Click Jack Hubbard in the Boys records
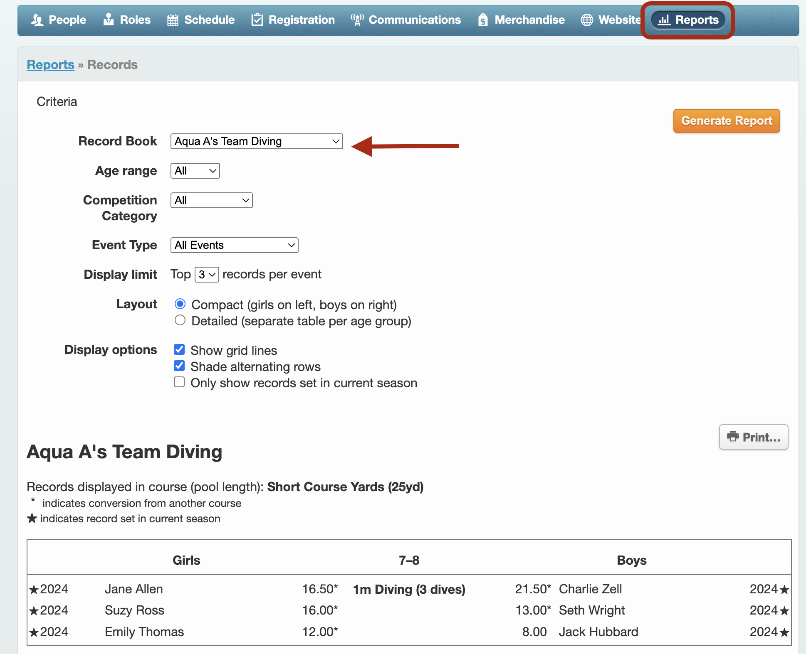Image resolution: width=806 pixels, height=654 pixels. pos(598,632)
